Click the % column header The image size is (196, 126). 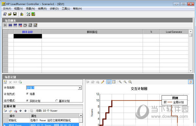pos(151,32)
